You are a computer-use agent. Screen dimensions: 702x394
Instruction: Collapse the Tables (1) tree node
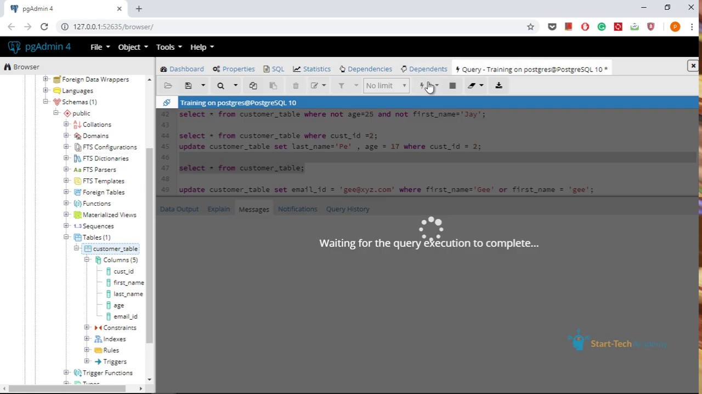click(x=66, y=237)
